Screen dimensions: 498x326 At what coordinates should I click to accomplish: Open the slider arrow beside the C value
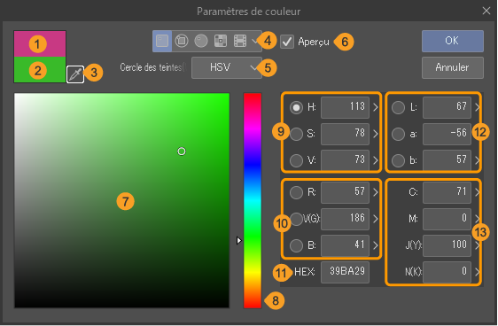[477, 192]
